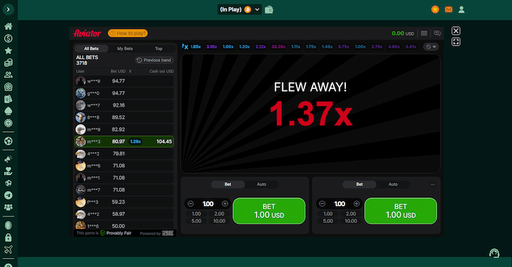The height and width of the screenshot is (267, 512).
Task: Increase left bet amount with plus
Action: (225, 204)
